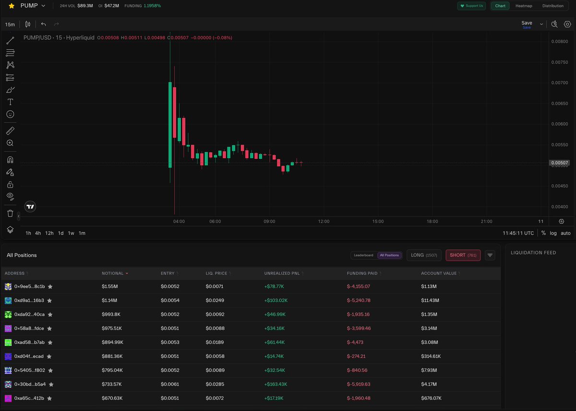Sort the table by ENTRY column
Viewport: 576px width, 411px height.
pos(169,273)
